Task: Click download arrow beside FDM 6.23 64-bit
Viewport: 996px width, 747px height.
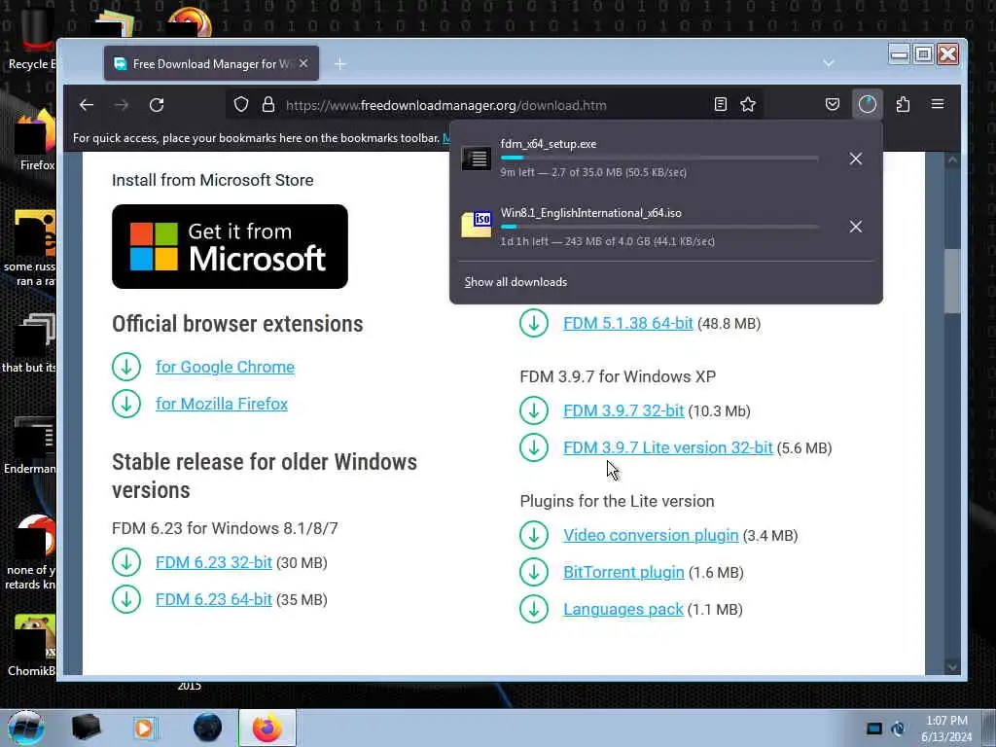Action: (x=126, y=599)
